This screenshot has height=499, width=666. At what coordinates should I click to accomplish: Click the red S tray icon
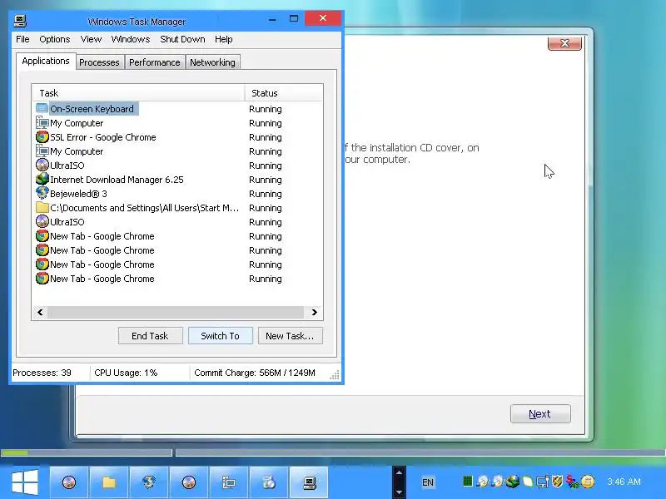(x=572, y=482)
